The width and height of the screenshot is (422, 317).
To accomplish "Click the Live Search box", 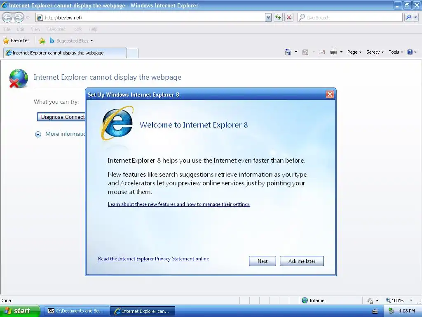I will [x=350, y=17].
